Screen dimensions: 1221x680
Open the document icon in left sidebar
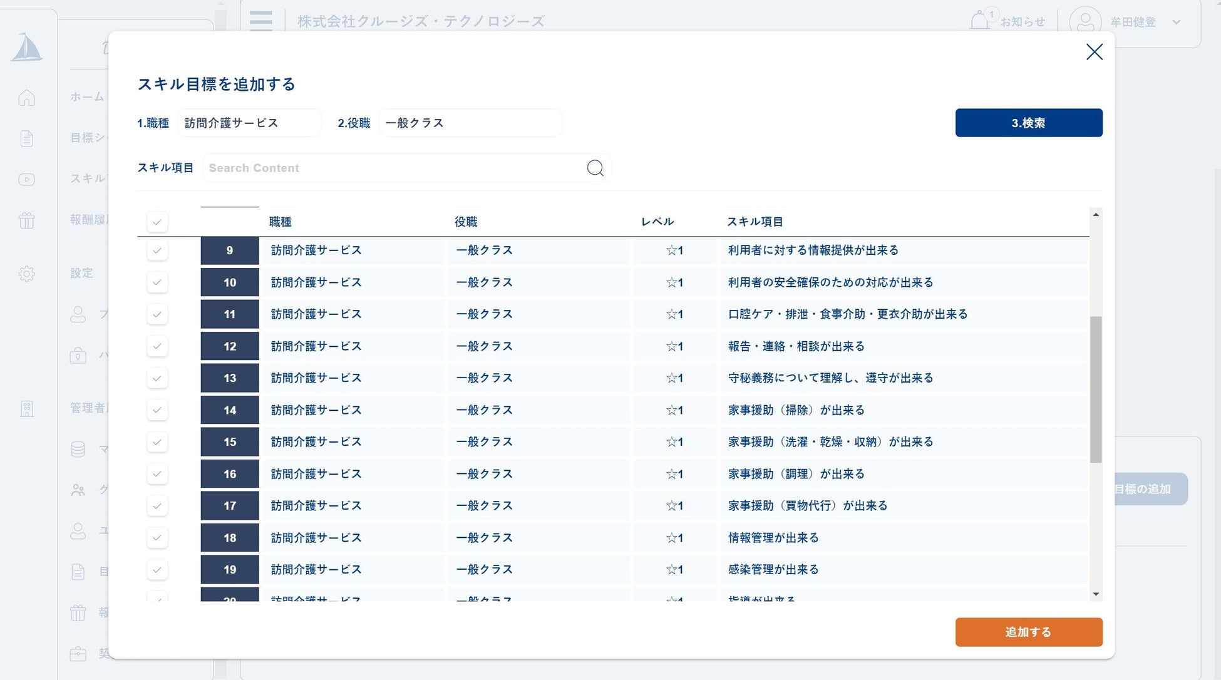[x=26, y=138]
